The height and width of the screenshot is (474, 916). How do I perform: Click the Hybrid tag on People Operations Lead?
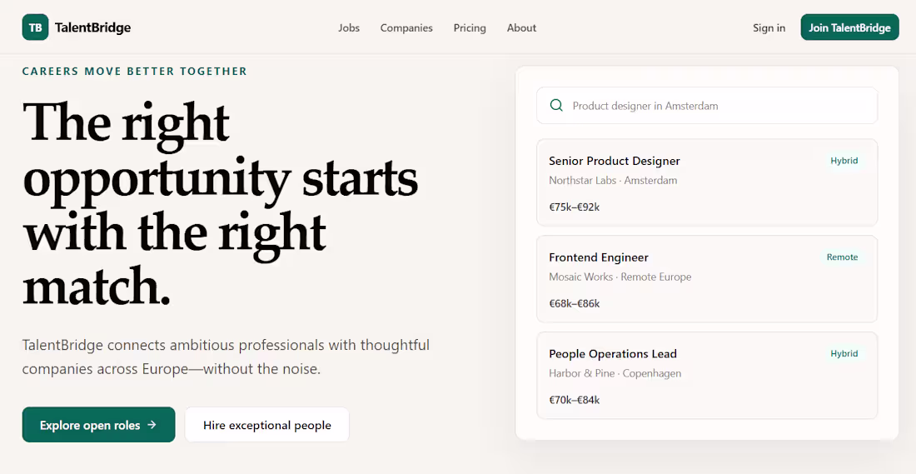point(844,353)
